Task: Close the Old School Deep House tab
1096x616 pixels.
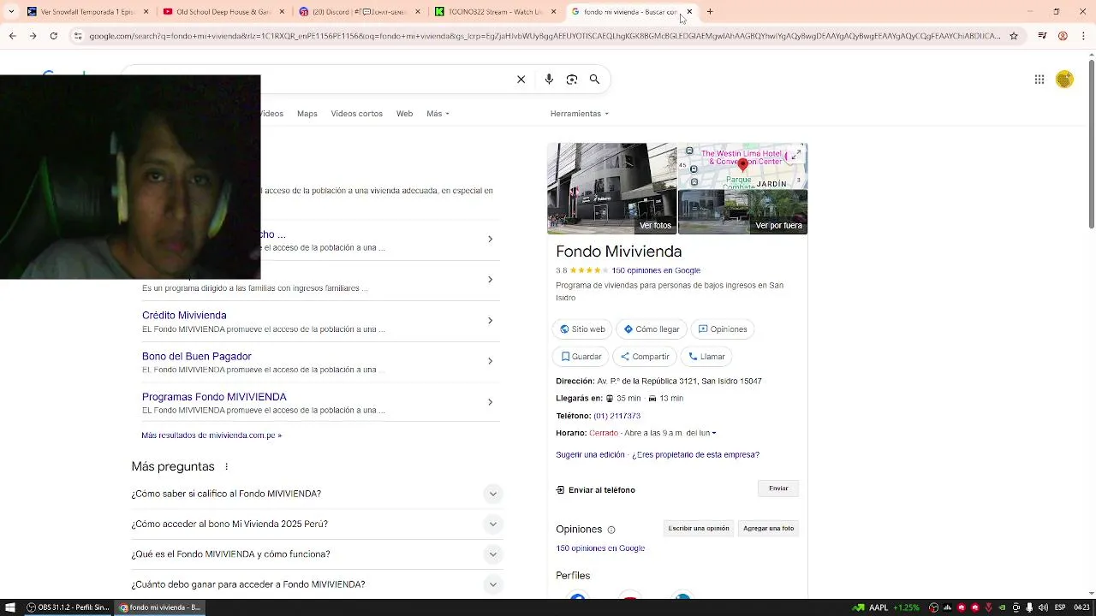Action: point(282,12)
